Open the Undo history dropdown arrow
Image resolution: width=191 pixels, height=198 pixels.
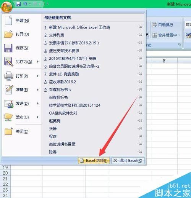(30, 4)
